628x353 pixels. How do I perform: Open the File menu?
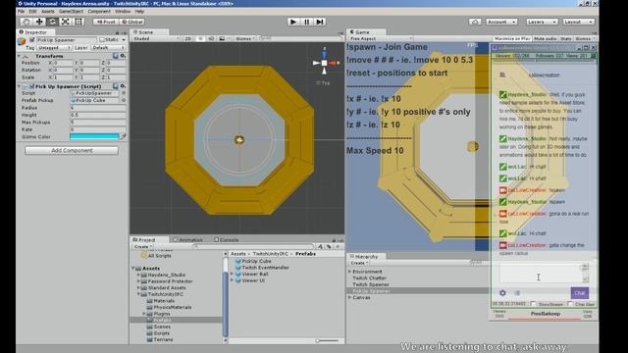22,11
